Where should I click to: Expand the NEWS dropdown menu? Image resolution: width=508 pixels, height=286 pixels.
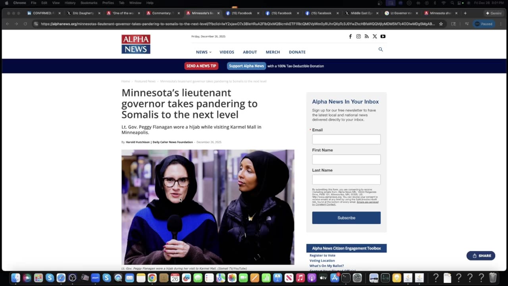pos(204,52)
